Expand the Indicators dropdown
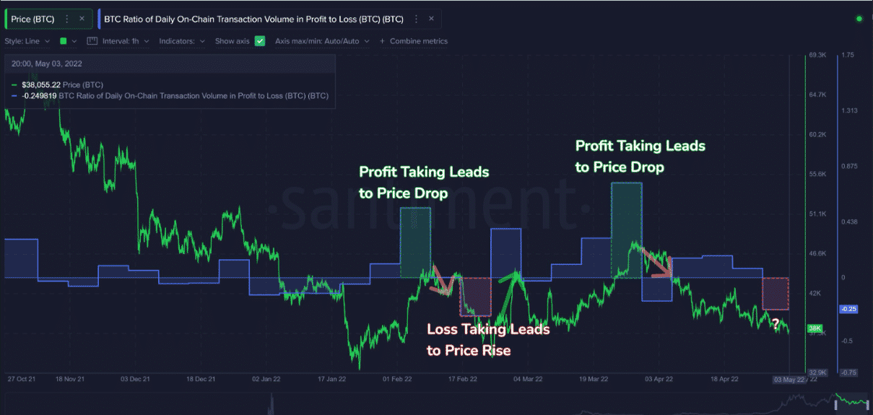This screenshot has width=873, height=415. pyautogui.click(x=182, y=41)
